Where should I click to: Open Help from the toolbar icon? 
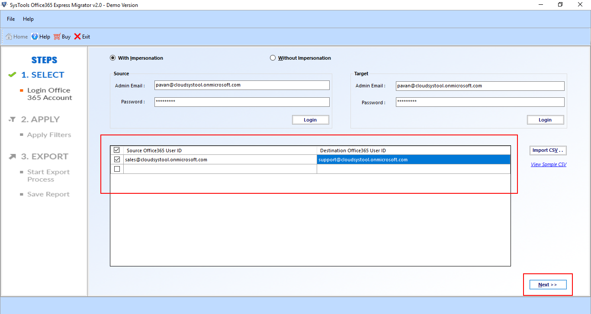click(35, 37)
